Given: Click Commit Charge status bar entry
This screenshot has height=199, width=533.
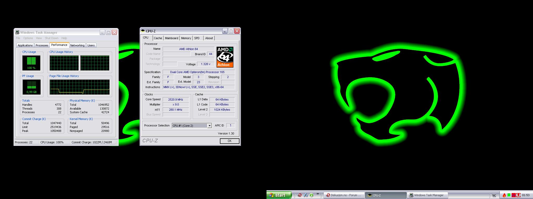Looking at the screenshot, I should [92, 142].
